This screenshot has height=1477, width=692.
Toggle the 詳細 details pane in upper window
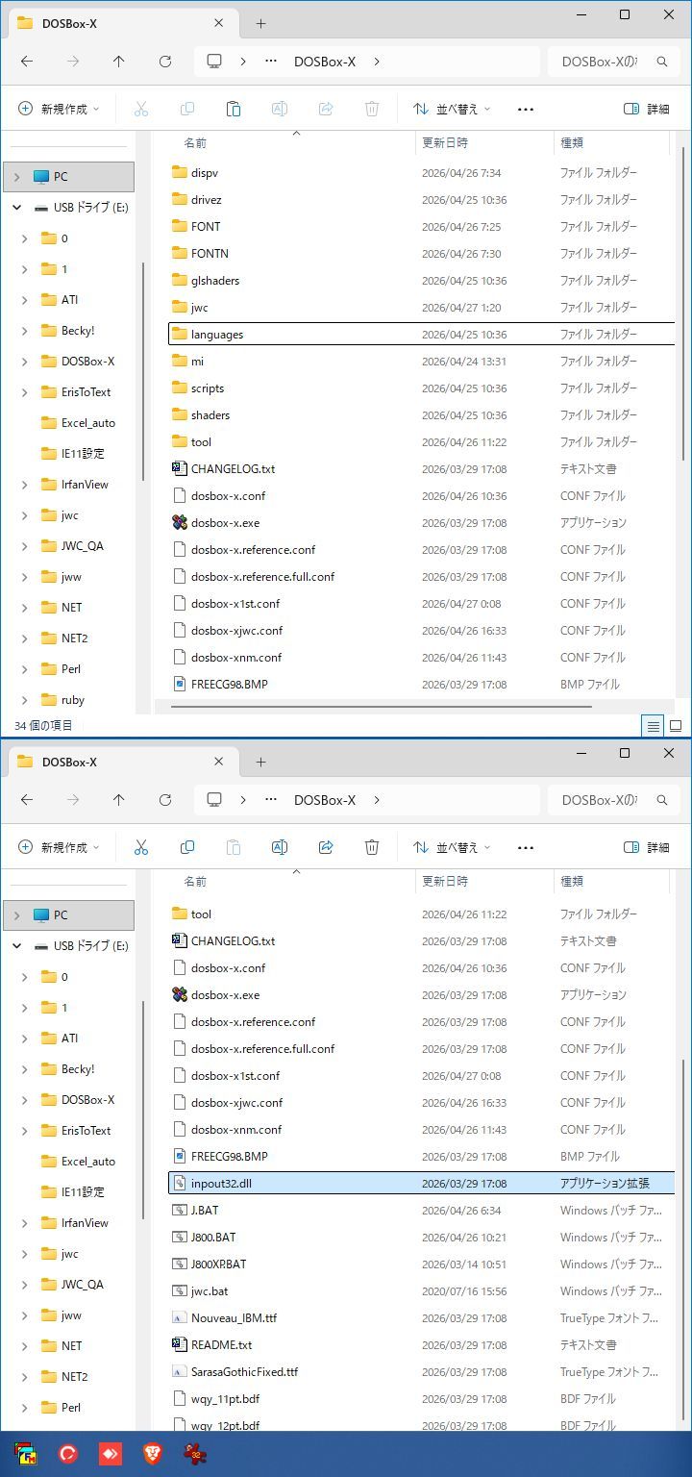(x=647, y=109)
